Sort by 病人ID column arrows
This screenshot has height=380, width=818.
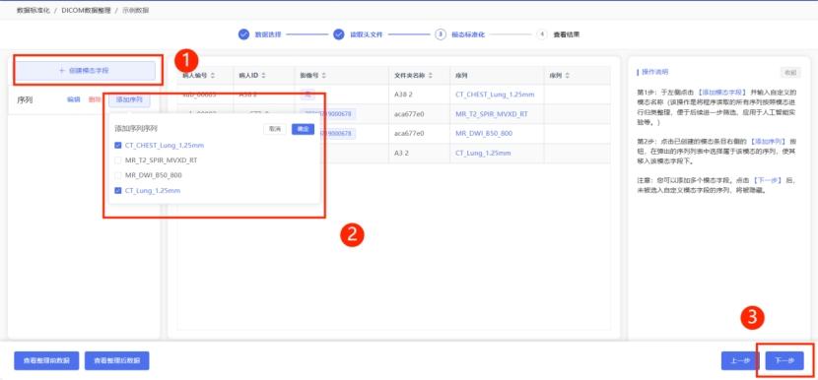263,76
